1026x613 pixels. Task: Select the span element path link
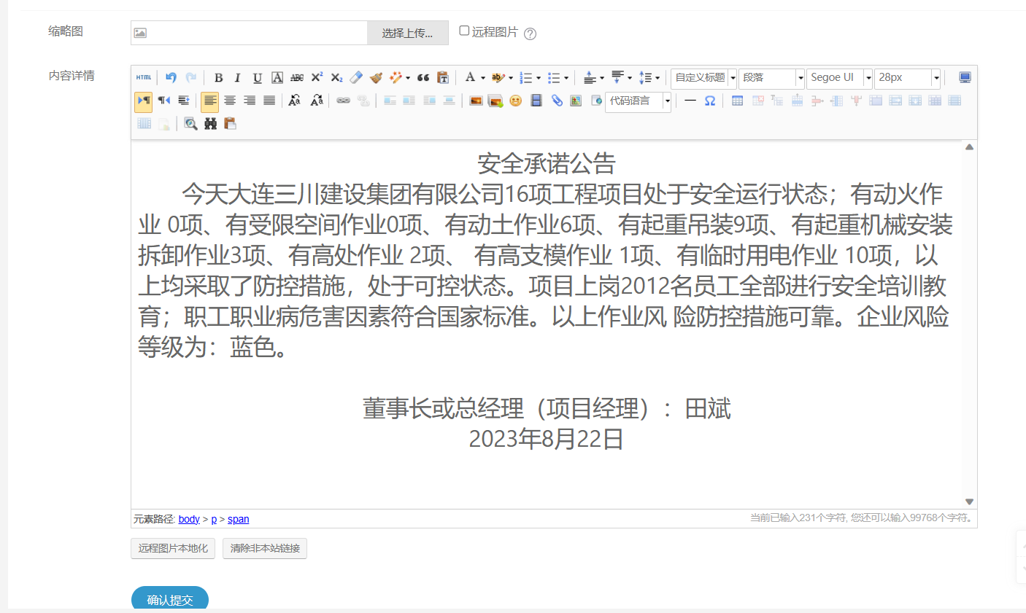[239, 519]
